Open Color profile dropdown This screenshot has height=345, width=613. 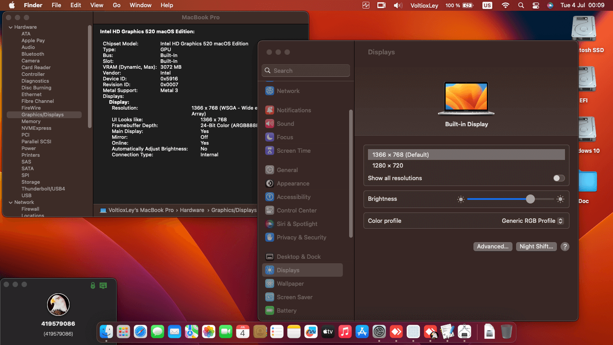(533, 221)
